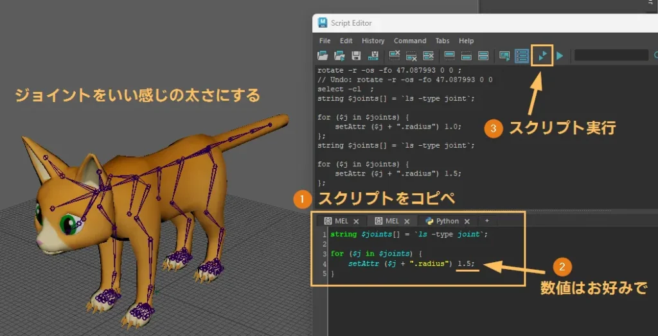Click the Load Script folder icon
Viewport: 658px width, 336px height.
click(323, 55)
